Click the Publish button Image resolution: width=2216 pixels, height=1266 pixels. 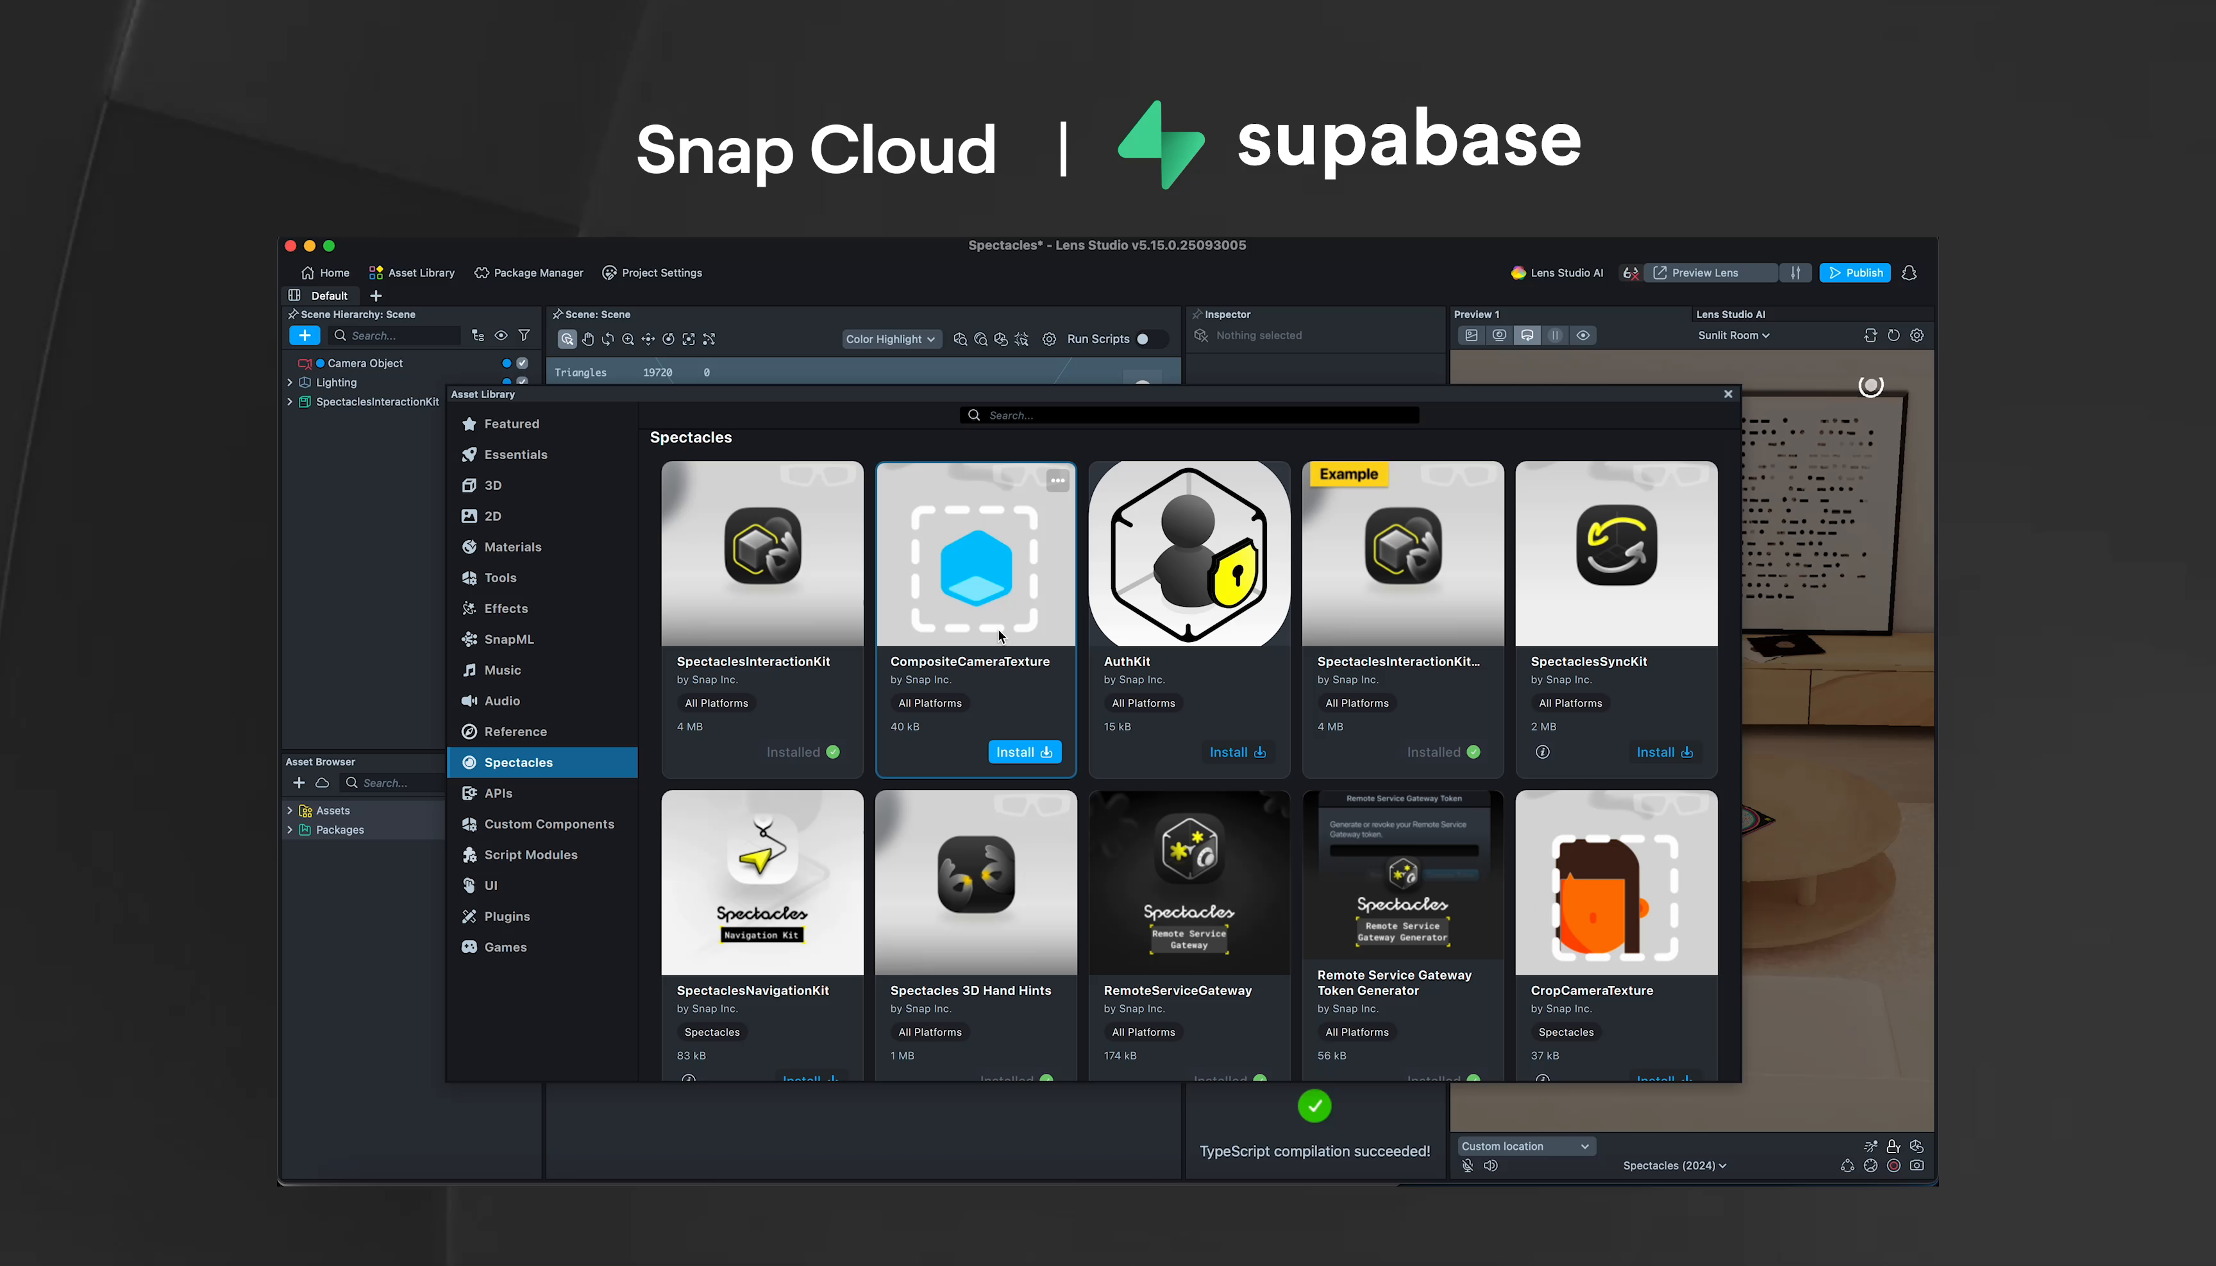tap(1855, 273)
